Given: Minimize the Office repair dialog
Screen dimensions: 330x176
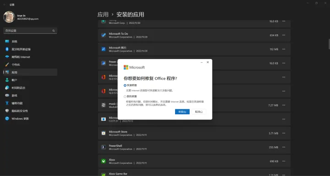Looking at the screenshot, I should click(202, 62).
